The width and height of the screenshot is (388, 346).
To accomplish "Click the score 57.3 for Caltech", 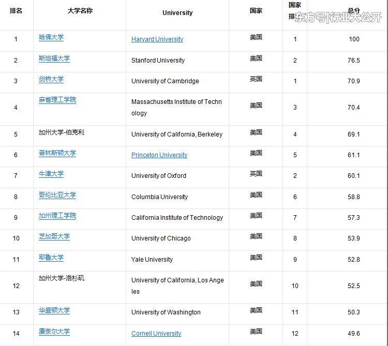I will pyautogui.click(x=354, y=218).
